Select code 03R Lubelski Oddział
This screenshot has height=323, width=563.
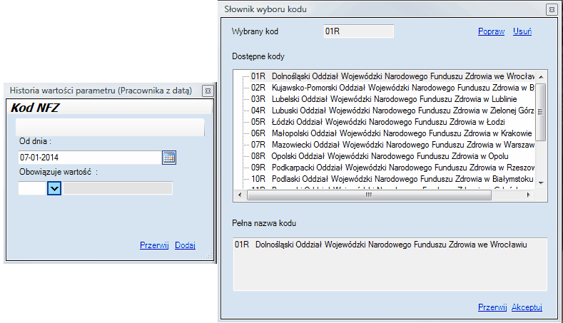[384, 99]
